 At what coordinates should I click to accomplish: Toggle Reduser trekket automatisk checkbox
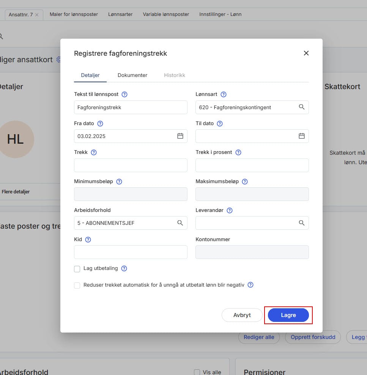pyautogui.click(x=77, y=285)
